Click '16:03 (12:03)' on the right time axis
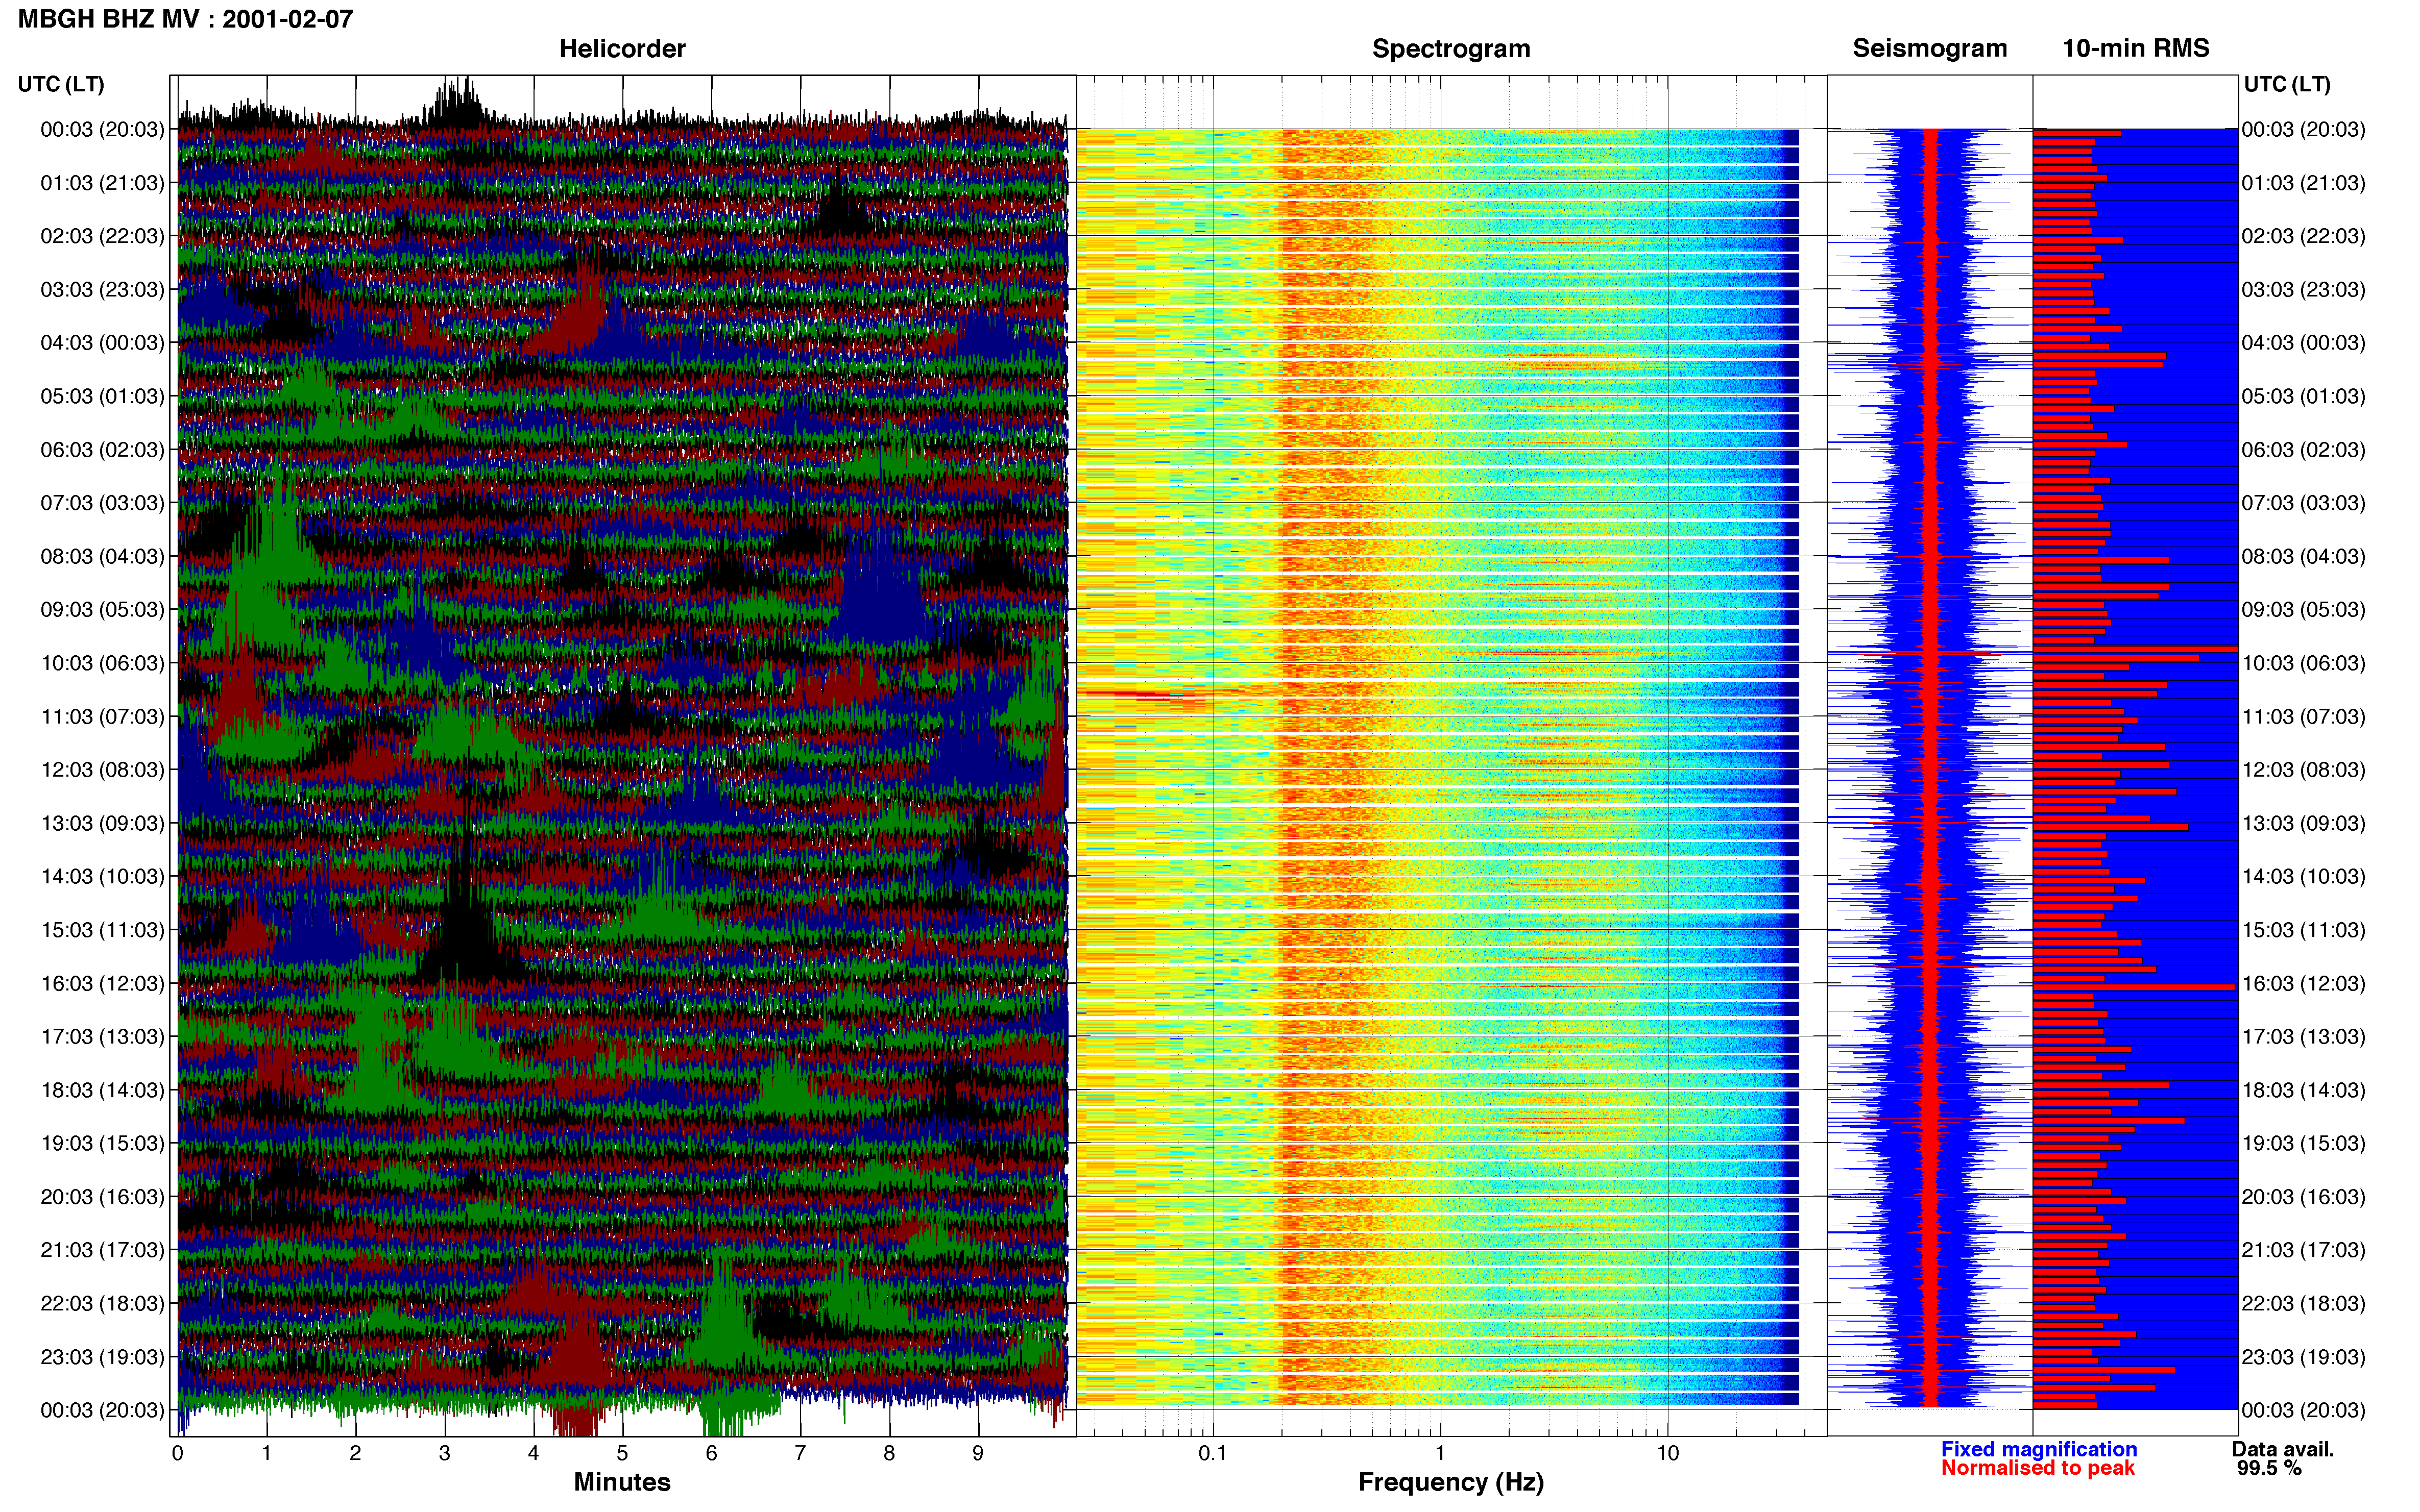 coord(2304,983)
